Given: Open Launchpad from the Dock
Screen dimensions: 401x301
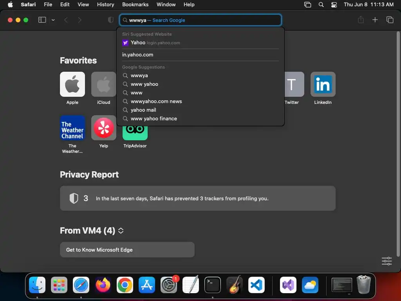Looking at the screenshot, I should tap(59, 285).
